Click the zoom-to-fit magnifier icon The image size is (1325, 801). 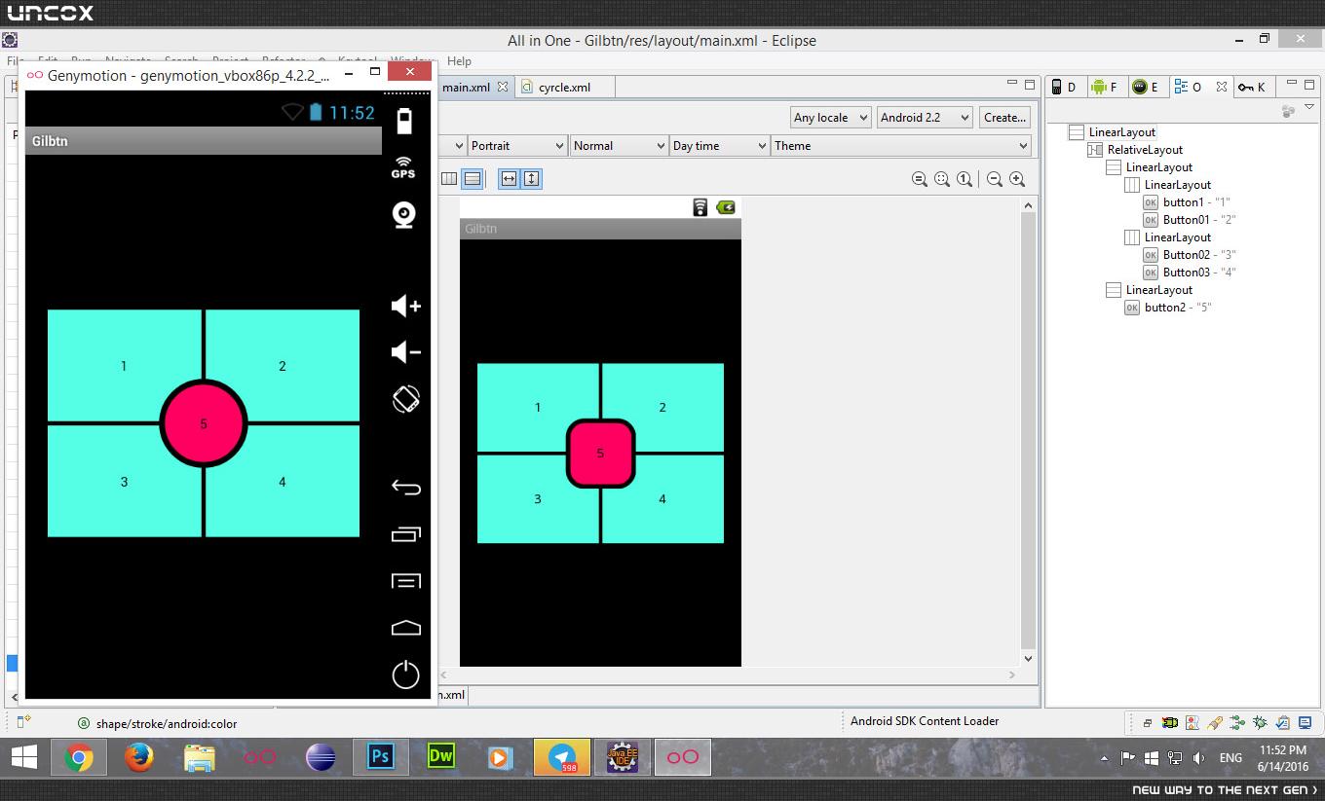click(x=941, y=179)
